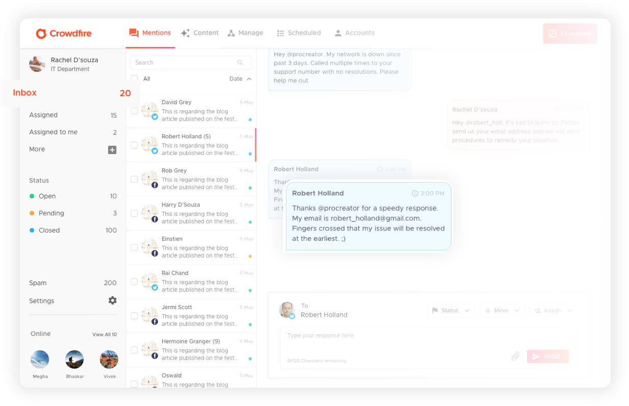This screenshot has height=406, width=629.
Task: Open the Status dropdown
Action: tap(451, 311)
